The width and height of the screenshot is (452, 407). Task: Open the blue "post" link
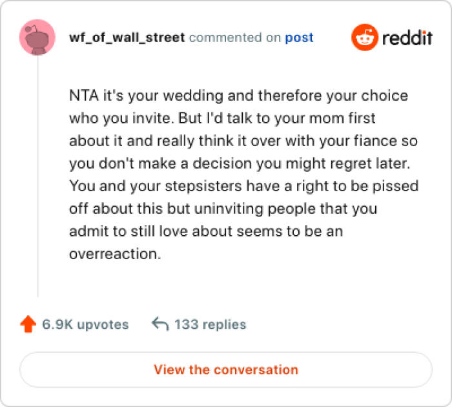[299, 37]
